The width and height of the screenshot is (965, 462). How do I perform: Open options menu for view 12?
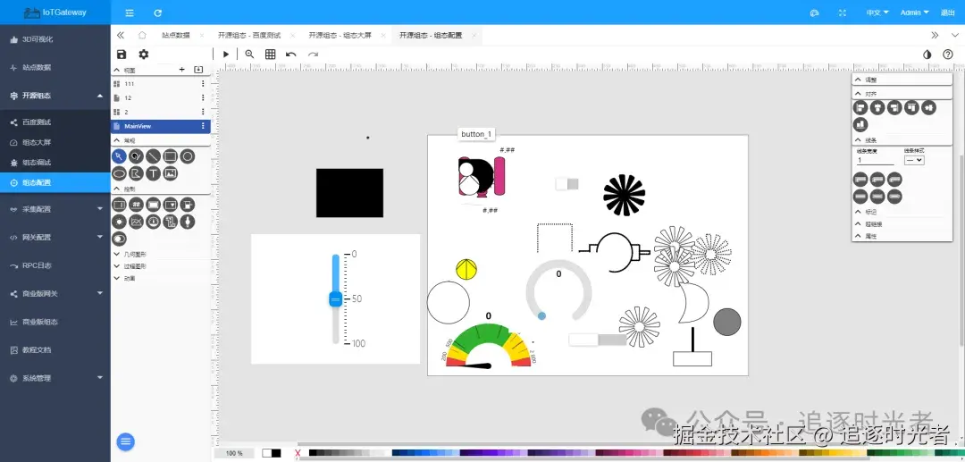tap(203, 97)
